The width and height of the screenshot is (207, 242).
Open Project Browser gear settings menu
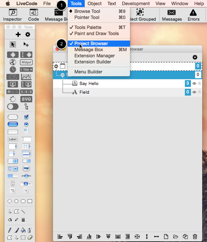coord(195,57)
